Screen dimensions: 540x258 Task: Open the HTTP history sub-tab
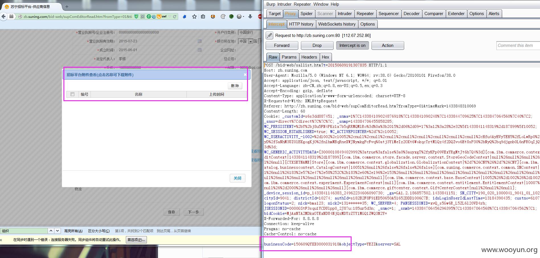click(x=301, y=24)
